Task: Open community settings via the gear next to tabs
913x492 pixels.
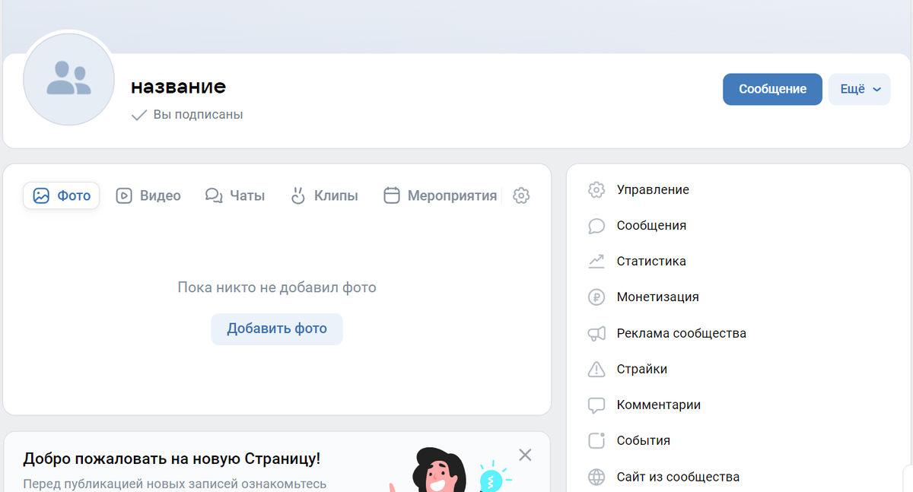Action: click(520, 195)
